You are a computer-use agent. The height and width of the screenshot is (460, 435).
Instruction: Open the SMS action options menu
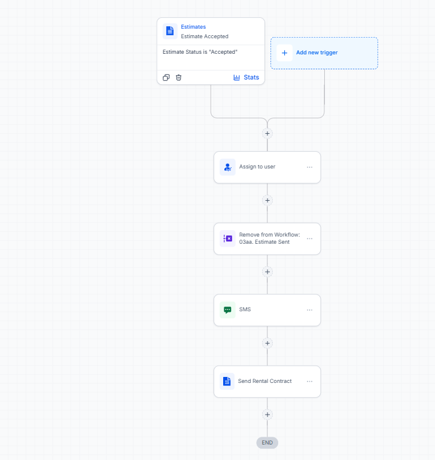[x=309, y=310]
